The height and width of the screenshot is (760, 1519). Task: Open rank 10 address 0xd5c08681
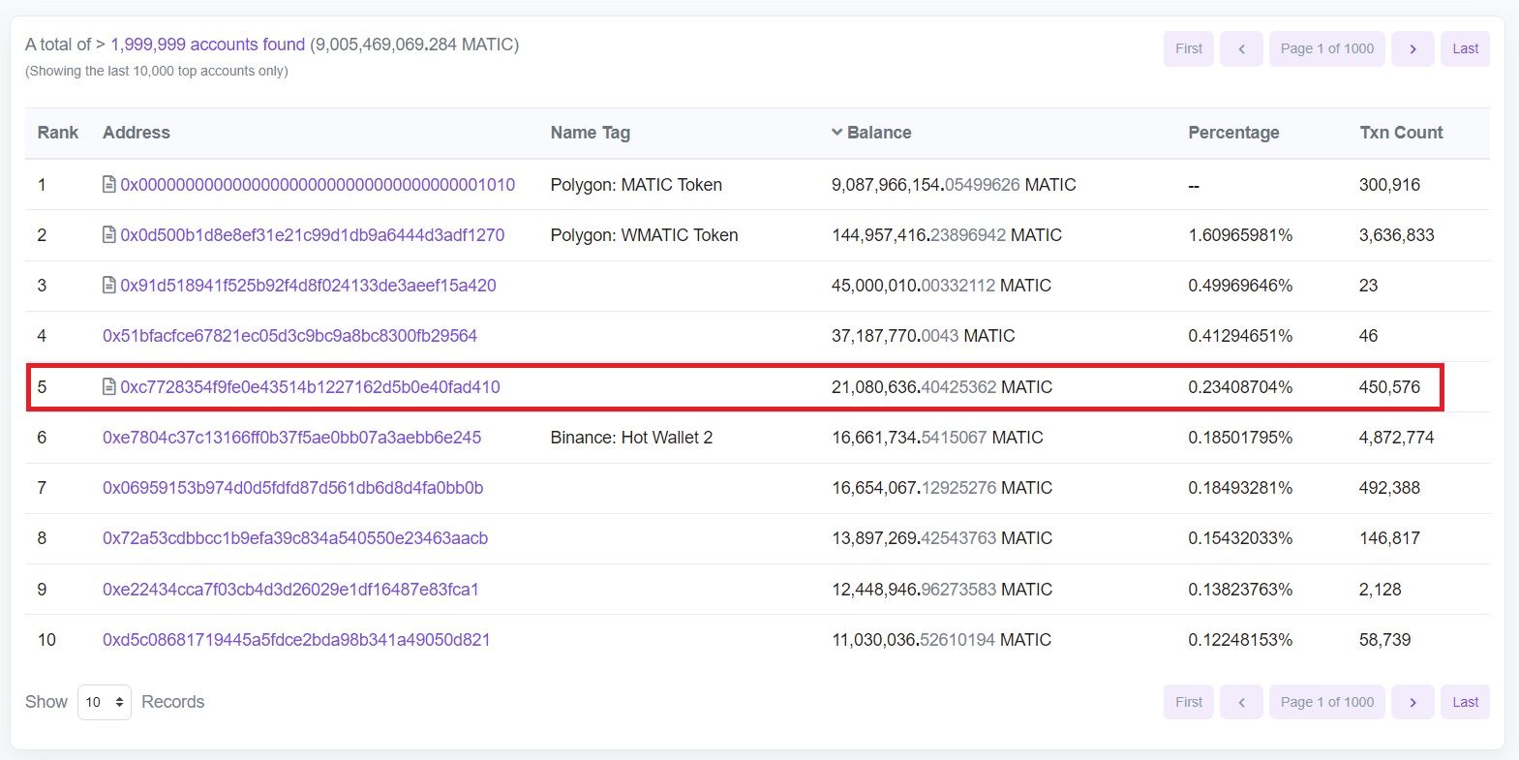296,640
